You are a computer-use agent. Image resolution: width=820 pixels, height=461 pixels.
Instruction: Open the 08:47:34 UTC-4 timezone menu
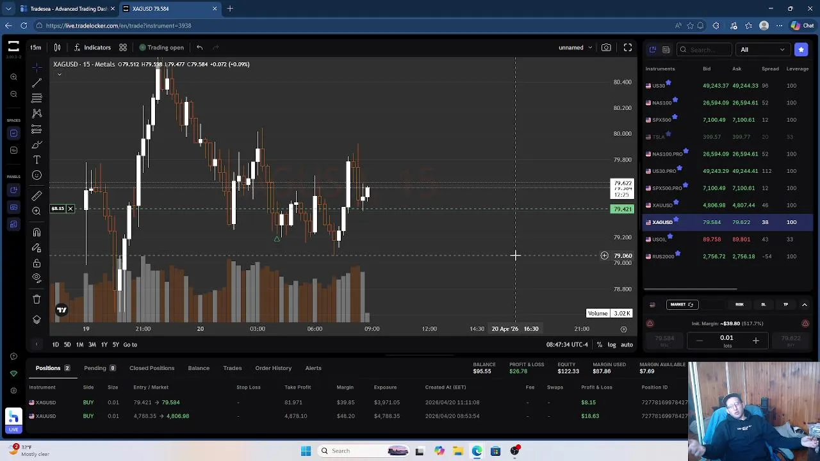[x=568, y=344]
